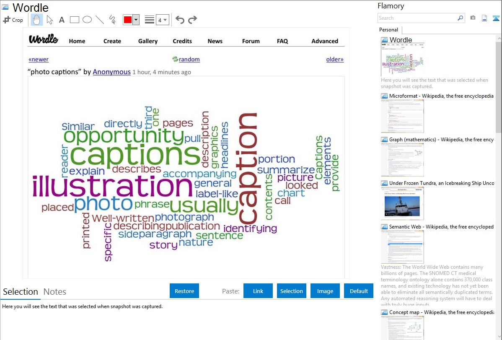Click the magnifier search icon
The image size is (502, 340).
click(x=460, y=18)
